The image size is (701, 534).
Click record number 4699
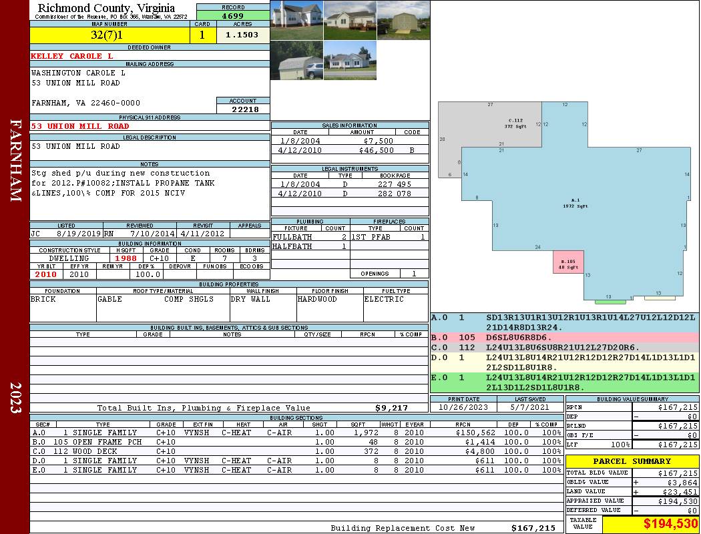233,15
